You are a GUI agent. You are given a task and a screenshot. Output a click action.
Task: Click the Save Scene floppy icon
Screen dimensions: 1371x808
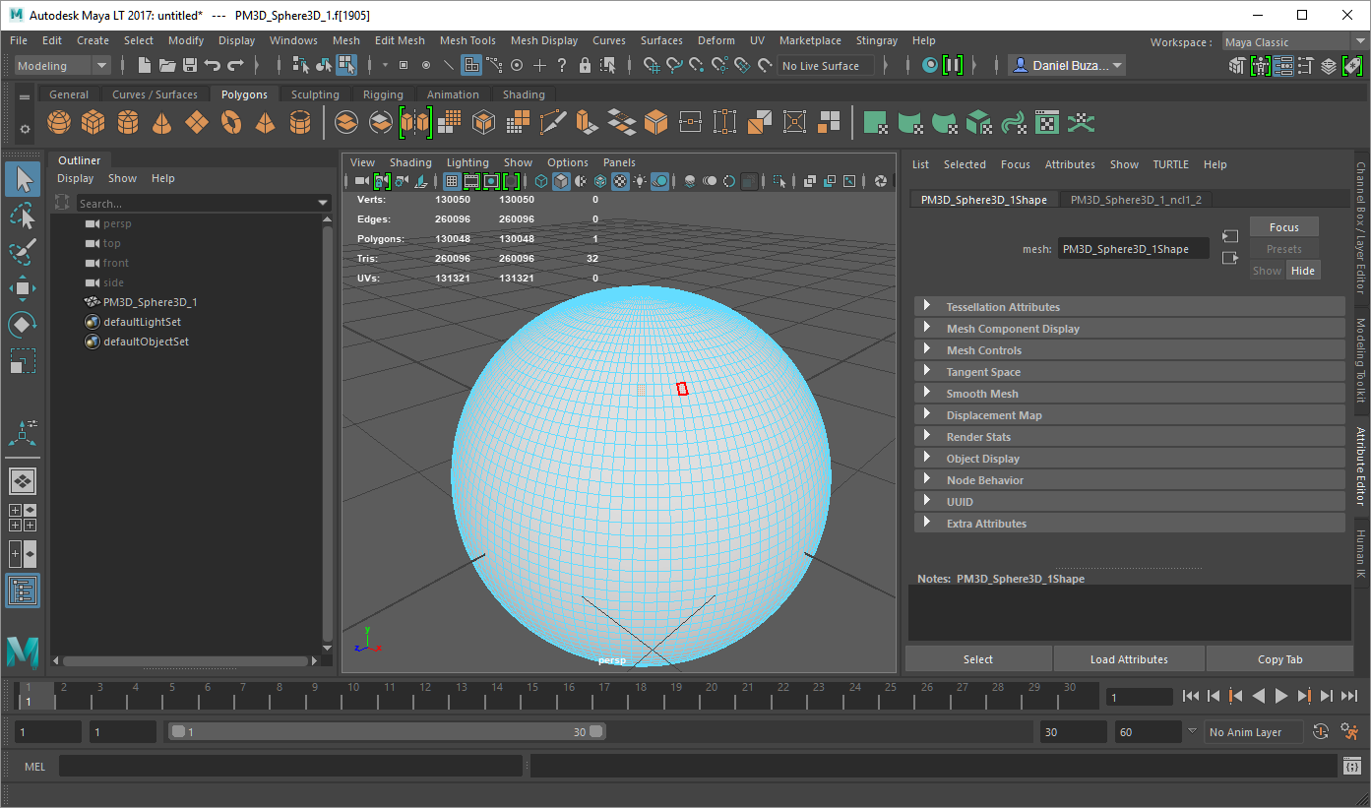[190, 66]
